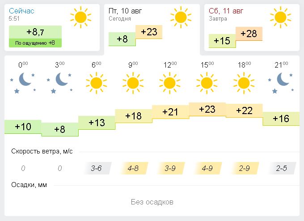304x221 pixels.
Task: Click the sun icon at 18:00
Action: [244, 83]
